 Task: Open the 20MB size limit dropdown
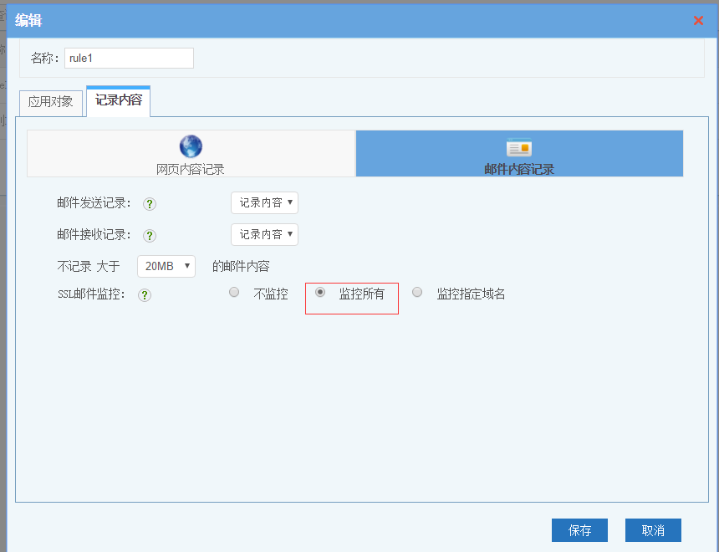tap(166, 266)
